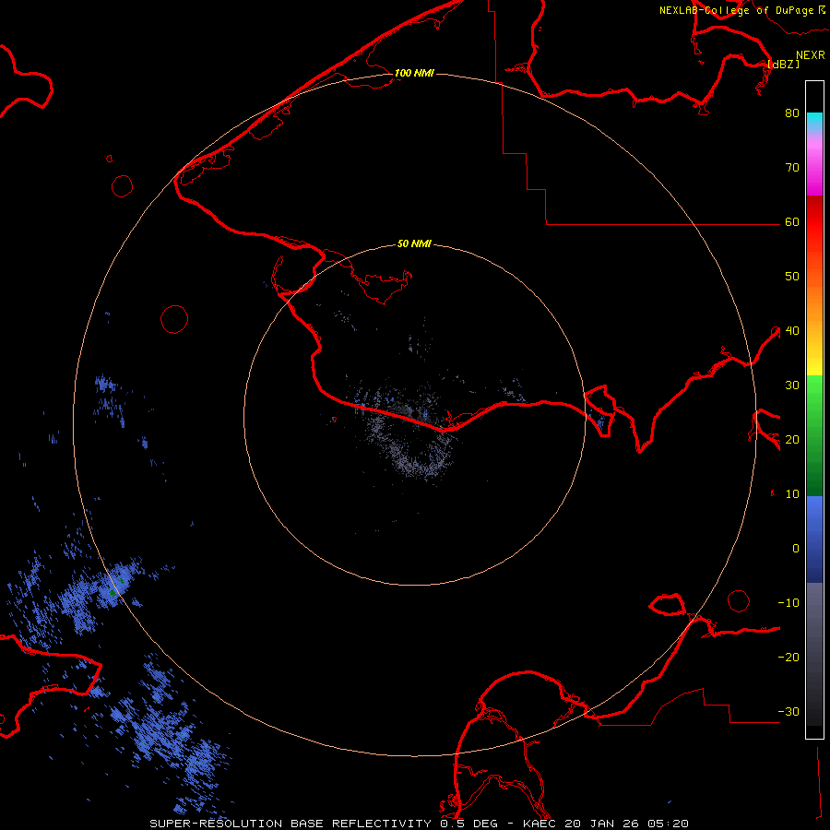
Task: Click the 'KAEC' station identifier in the footer
Action: (x=539, y=824)
